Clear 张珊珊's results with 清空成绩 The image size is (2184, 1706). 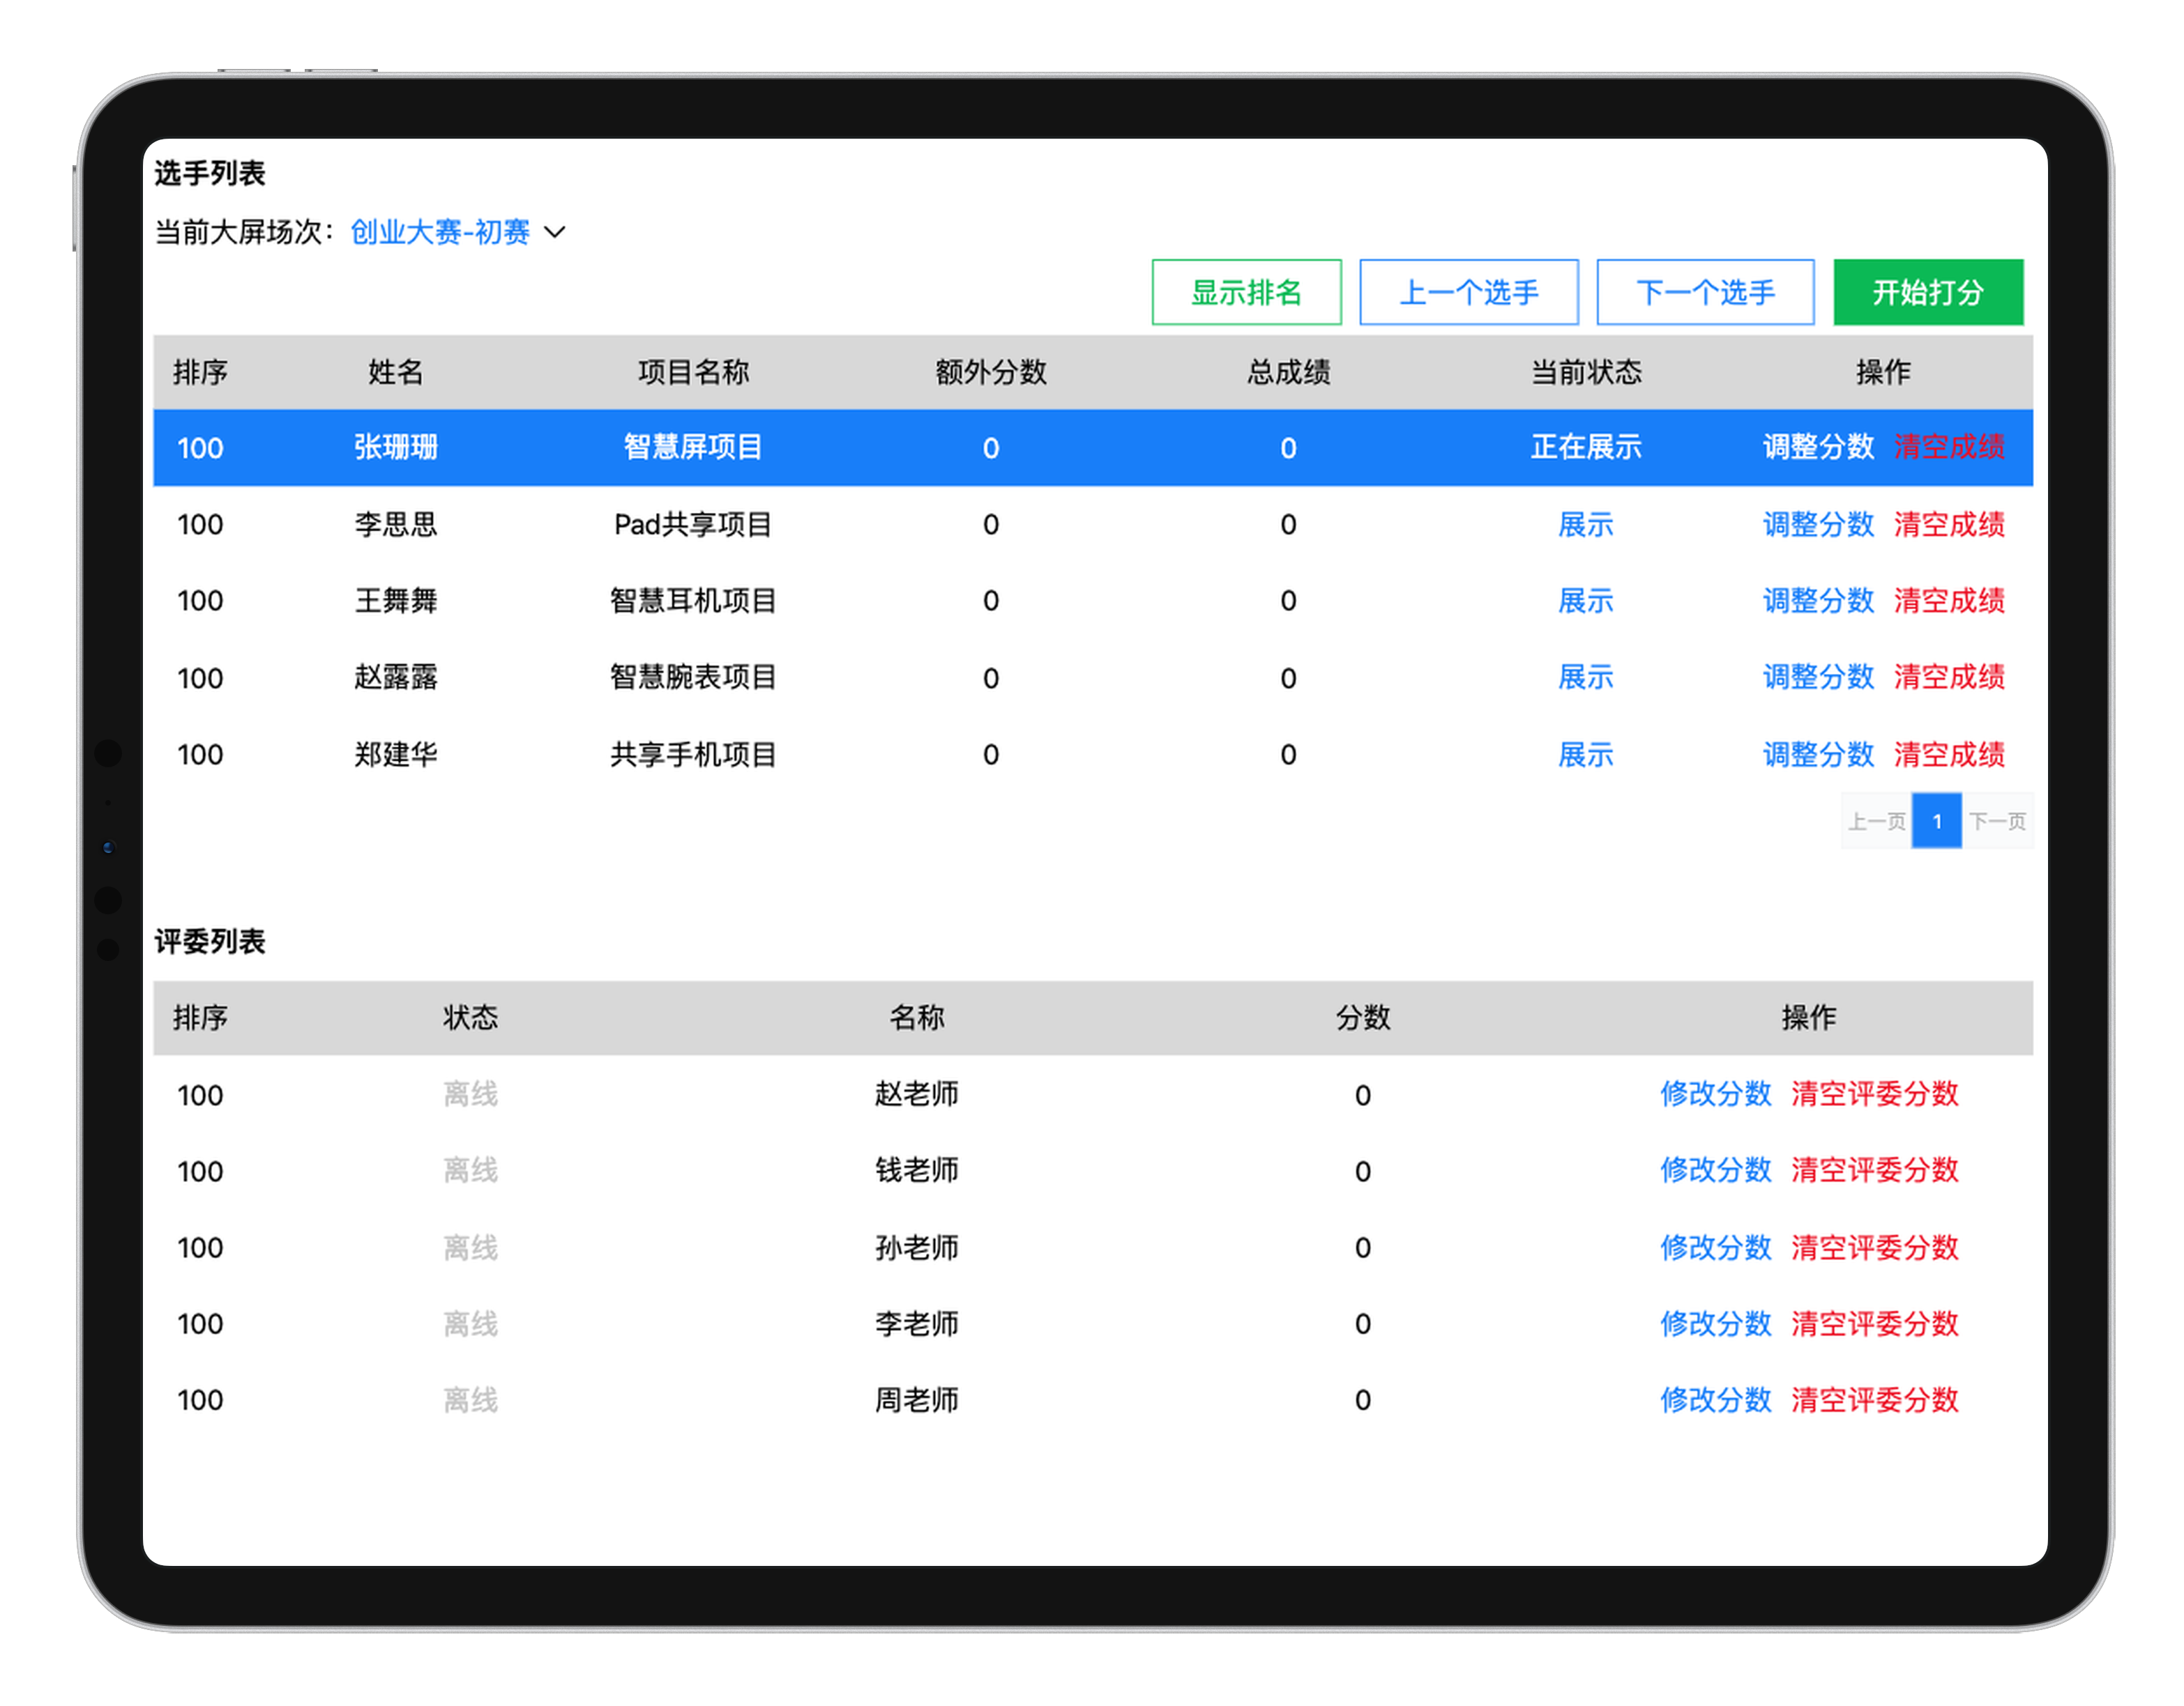(x=1949, y=447)
